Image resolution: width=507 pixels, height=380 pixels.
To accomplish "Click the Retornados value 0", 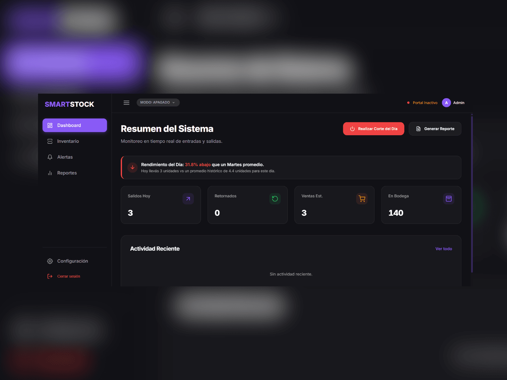I will [x=217, y=213].
